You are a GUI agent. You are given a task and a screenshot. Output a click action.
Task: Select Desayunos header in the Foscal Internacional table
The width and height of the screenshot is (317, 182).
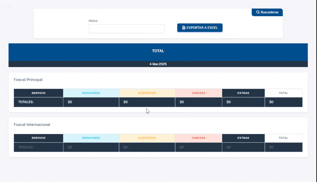pos(91,138)
